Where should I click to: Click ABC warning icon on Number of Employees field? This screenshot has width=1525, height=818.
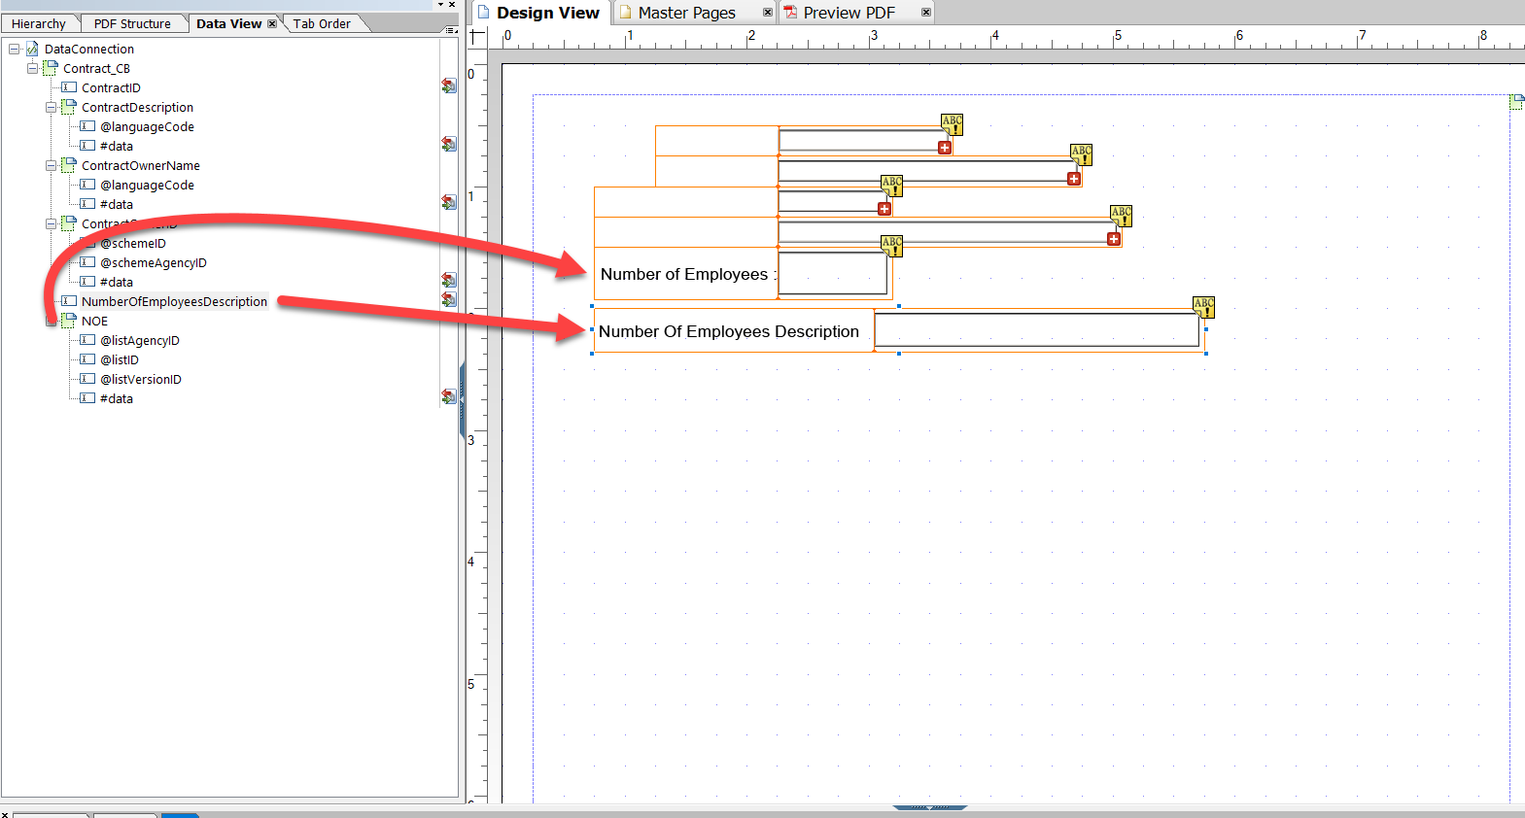click(892, 246)
